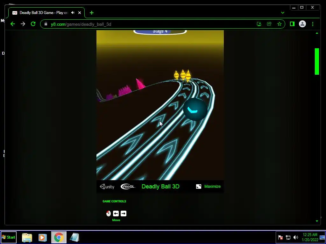The image size is (326, 244).
Task: Click the Maximize game link
Action: pos(212,186)
